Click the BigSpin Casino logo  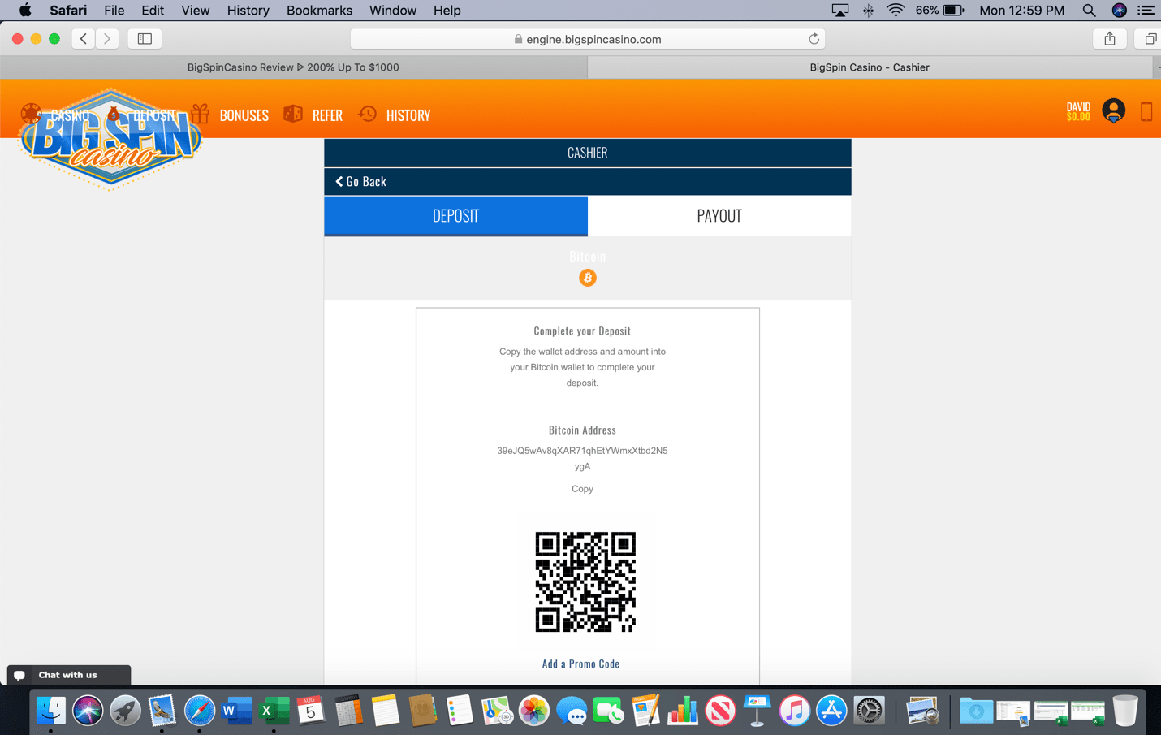pos(110,140)
